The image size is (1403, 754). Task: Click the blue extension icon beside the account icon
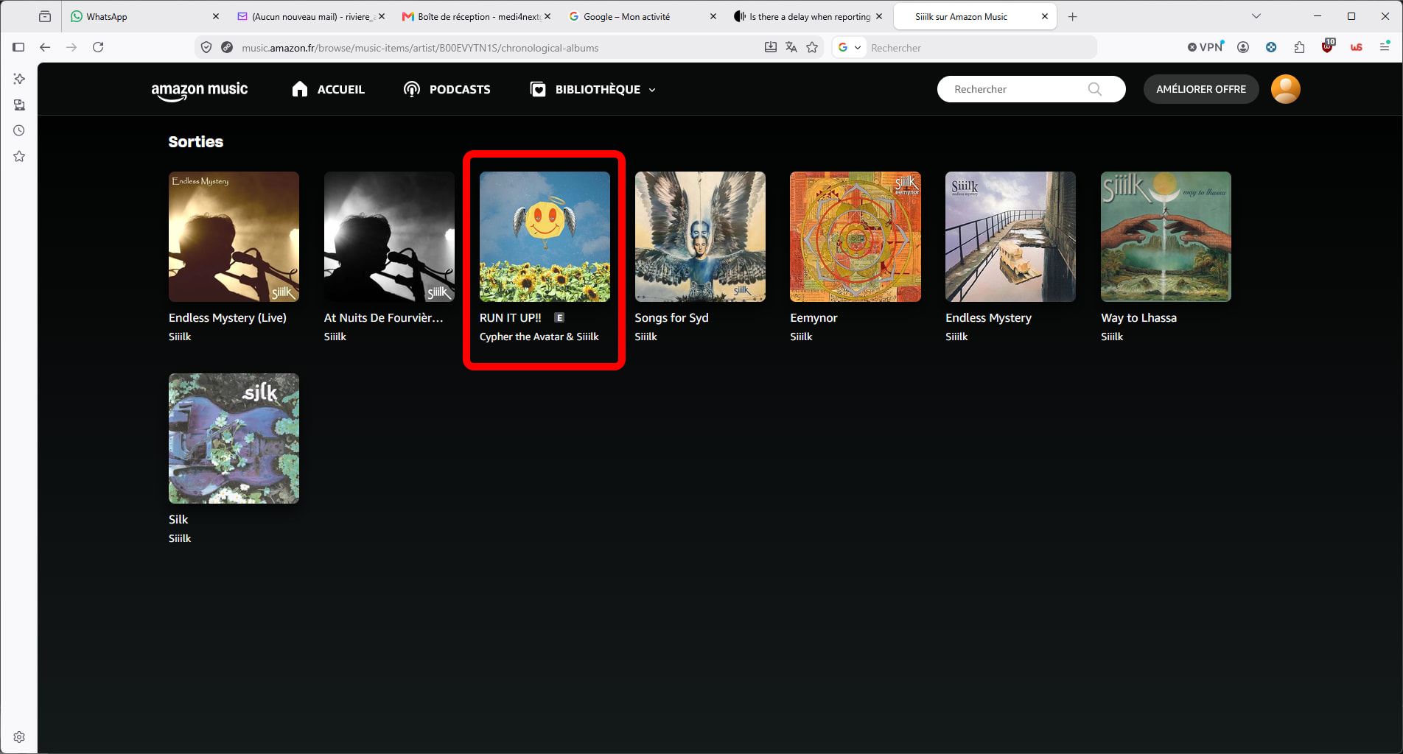[x=1271, y=47]
